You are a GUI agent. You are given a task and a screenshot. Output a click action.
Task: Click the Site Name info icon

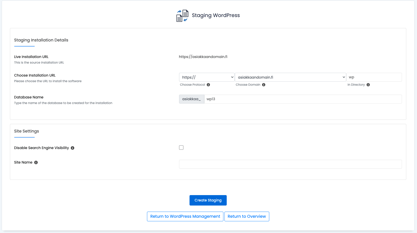[x=36, y=163]
